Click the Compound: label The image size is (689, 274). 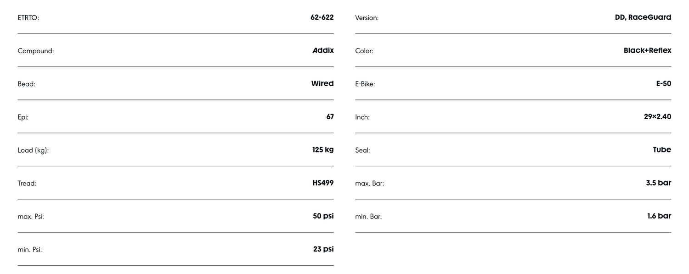[x=36, y=51]
